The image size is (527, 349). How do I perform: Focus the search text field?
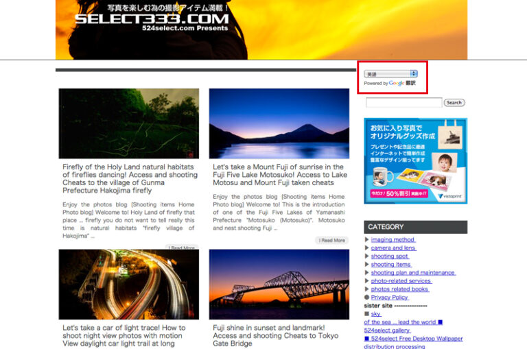click(403, 103)
